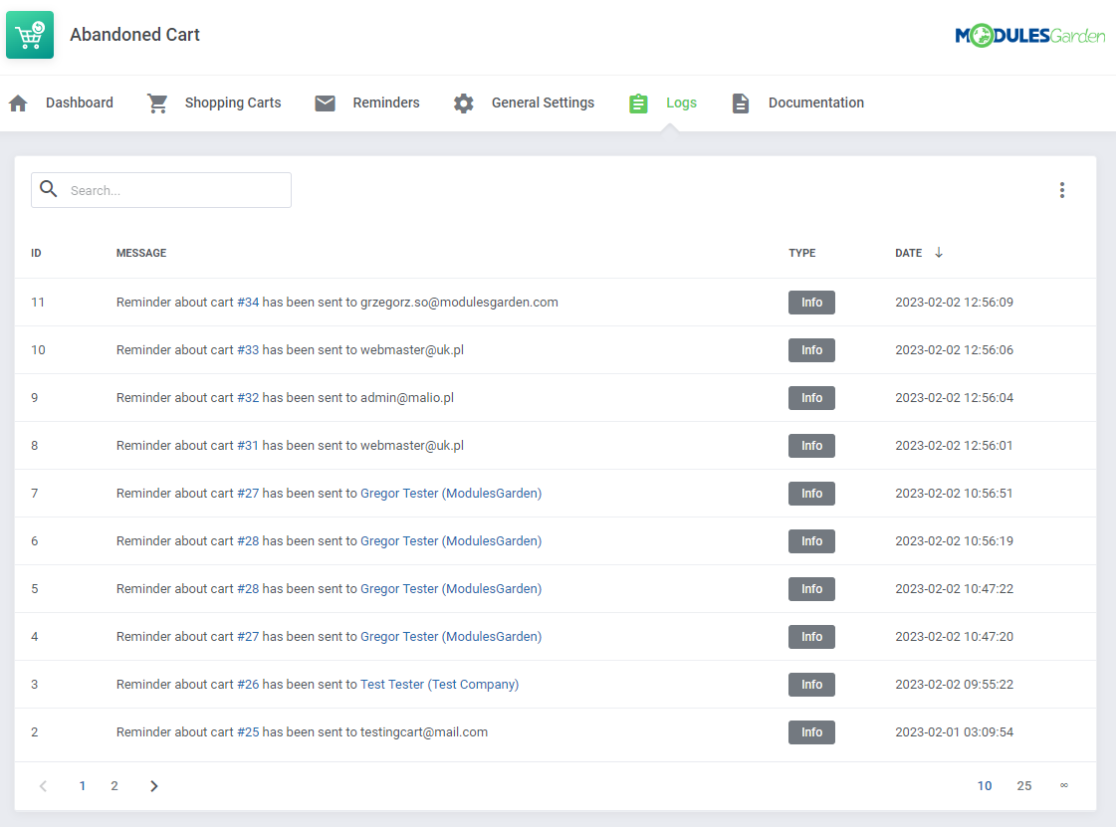Screen dimensions: 1116x827
Task: Open Test Tester (Test Company) client link
Action: (439, 685)
